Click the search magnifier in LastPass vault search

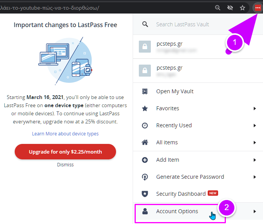(x=145, y=24)
